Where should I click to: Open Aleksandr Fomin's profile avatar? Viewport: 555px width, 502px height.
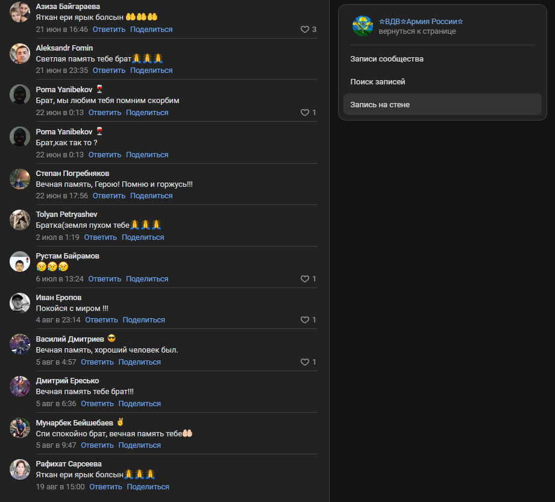pyautogui.click(x=20, y=54)
